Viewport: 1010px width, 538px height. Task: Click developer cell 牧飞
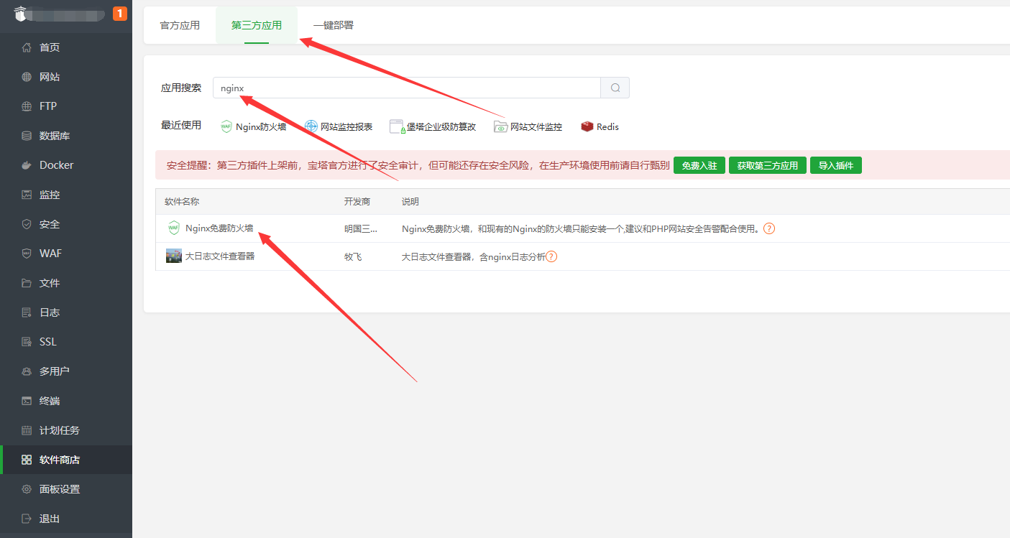pyautogui.click(x=353, y=256)
